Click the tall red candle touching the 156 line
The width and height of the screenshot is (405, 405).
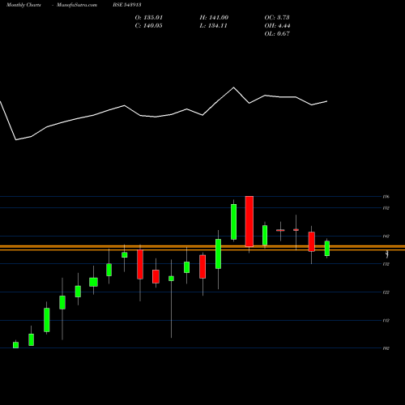click(x=249, y=221)
